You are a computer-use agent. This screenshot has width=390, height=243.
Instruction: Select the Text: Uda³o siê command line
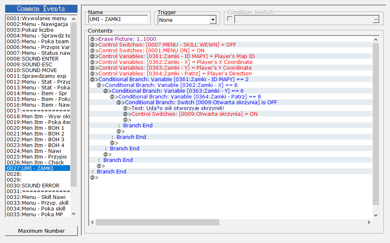point(230,108)
